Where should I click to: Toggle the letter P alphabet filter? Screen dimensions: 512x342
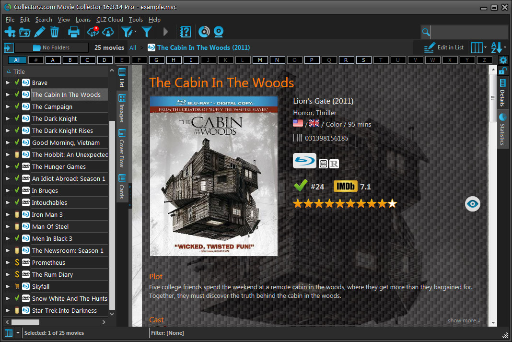(312, 60)
